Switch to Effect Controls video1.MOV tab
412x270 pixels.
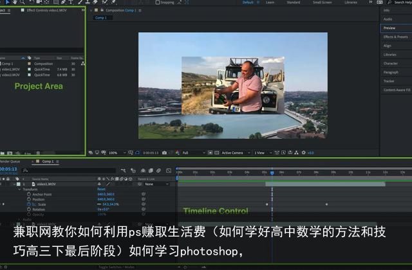coord(46,10)
